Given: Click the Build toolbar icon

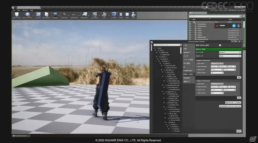Looking at the screenshot, I should [104, 15].
